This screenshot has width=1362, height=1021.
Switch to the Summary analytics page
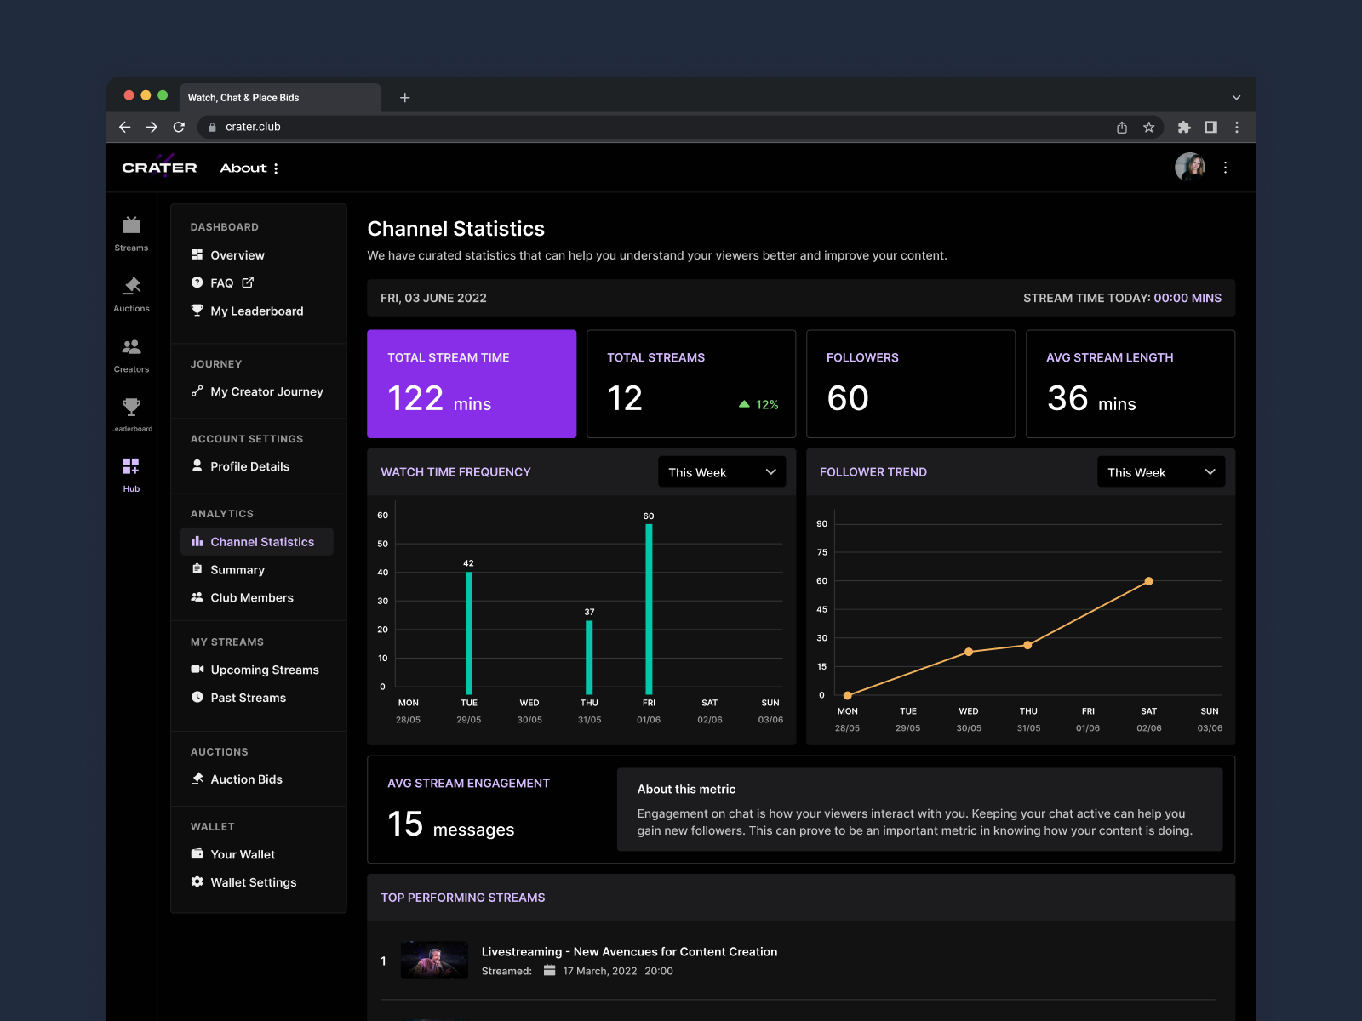237,569
